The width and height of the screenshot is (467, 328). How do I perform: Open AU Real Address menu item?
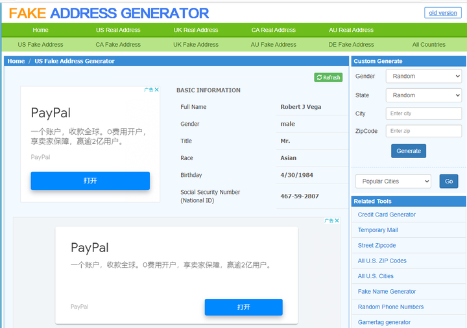[351, 30]
